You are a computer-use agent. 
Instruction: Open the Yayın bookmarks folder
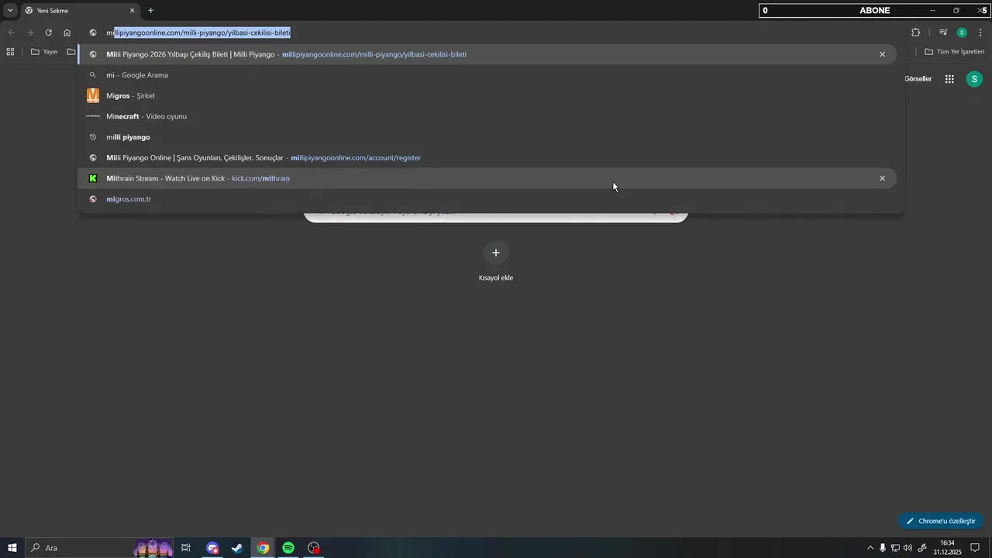click(44, 52)
